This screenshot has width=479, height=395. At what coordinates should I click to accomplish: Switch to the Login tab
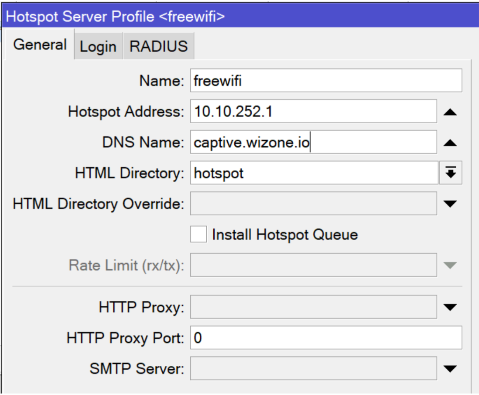(x=98, y=46)
